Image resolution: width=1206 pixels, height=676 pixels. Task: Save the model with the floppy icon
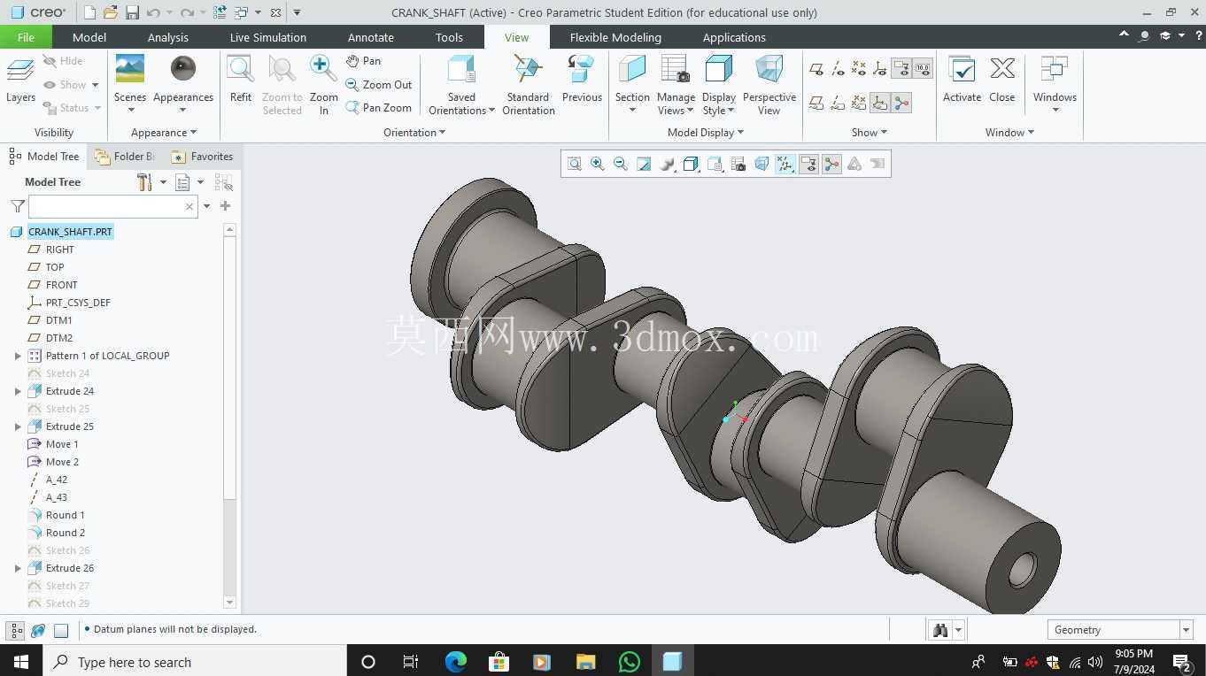pyautogui.click(x=132, y=12)
